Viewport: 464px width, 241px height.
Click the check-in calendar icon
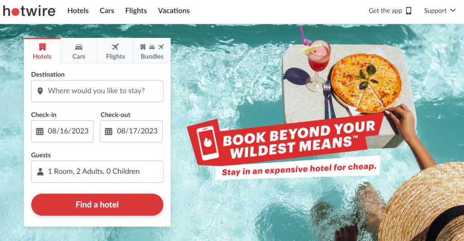click(x=40, y=131)
